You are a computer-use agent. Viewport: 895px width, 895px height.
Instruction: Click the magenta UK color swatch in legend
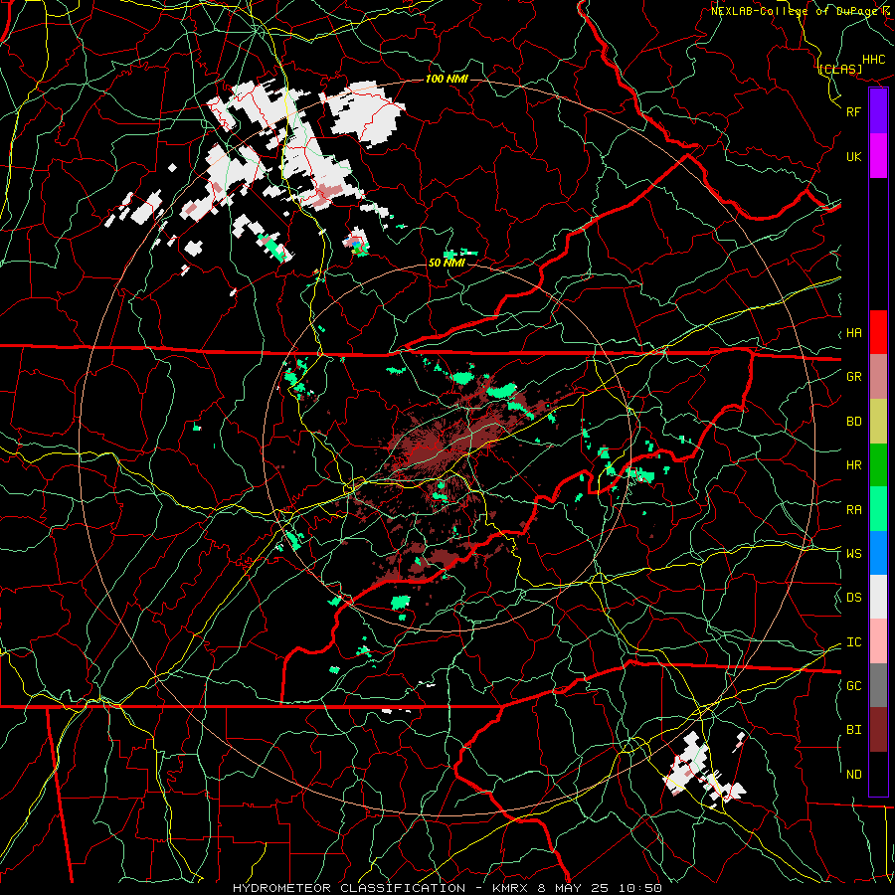[878, 156]
